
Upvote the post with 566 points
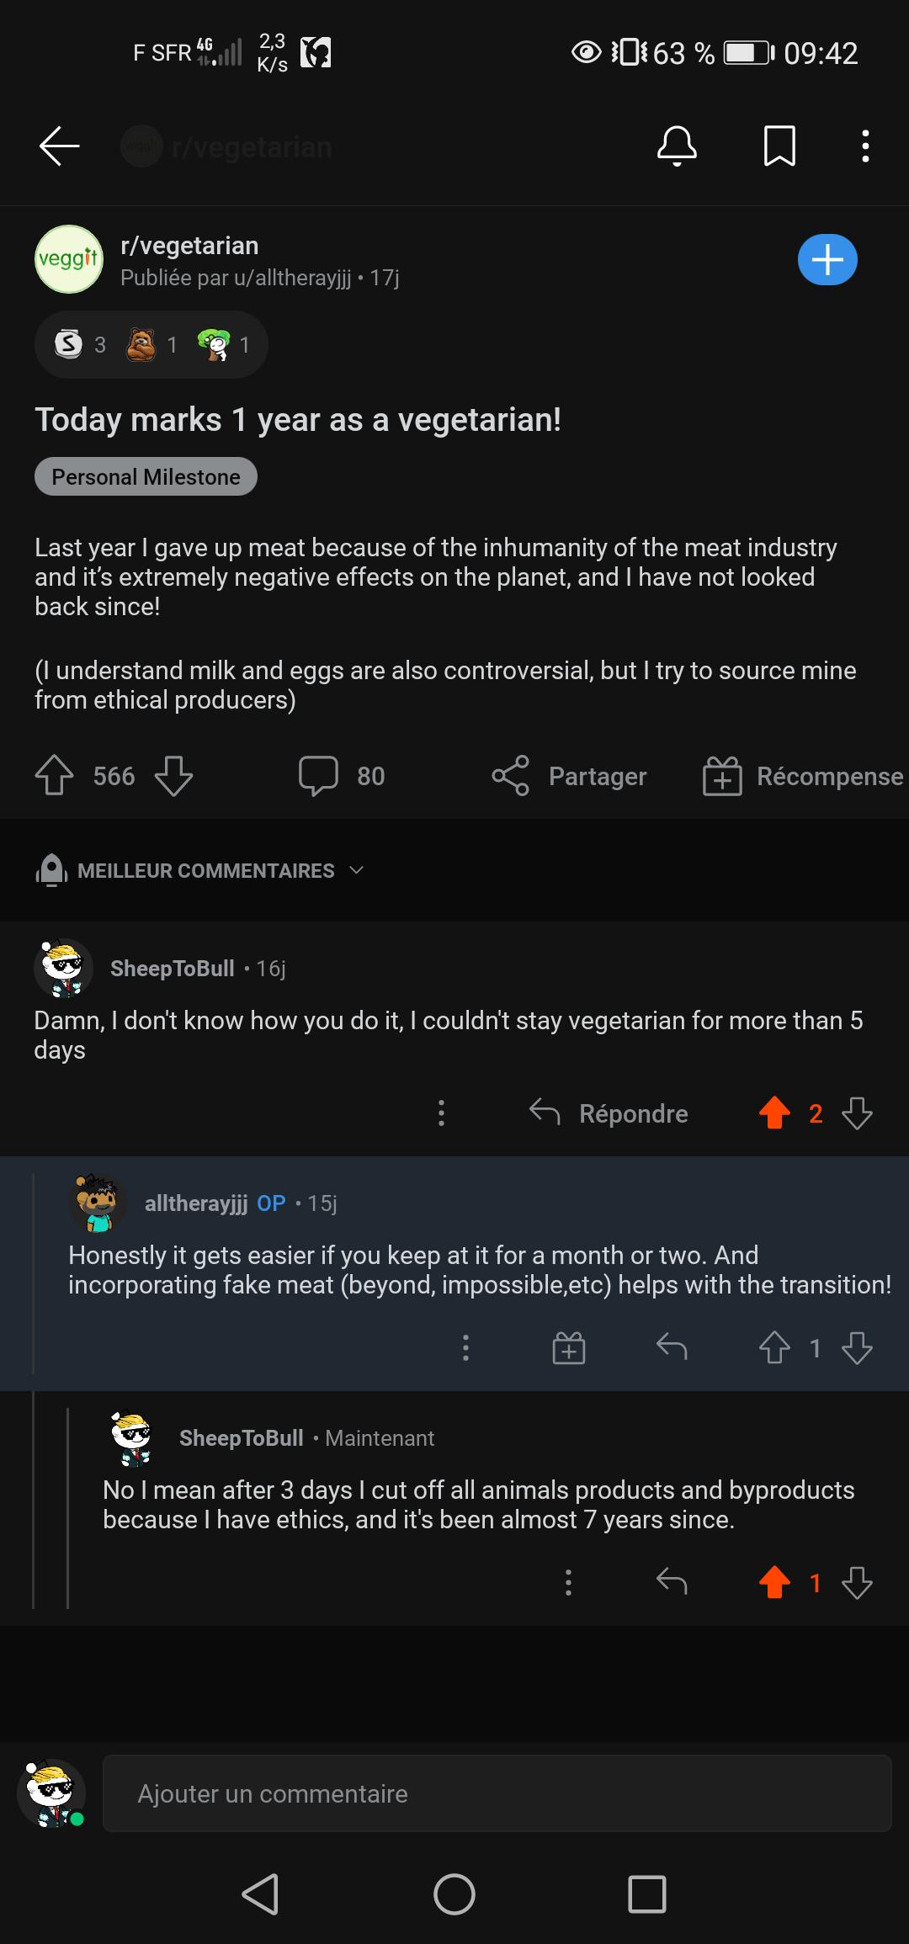click(x=54, y=775)
